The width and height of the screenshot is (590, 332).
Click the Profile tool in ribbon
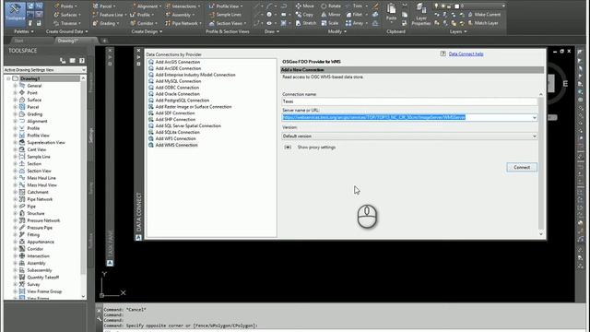pyautogui.click(x=142, y=15)
